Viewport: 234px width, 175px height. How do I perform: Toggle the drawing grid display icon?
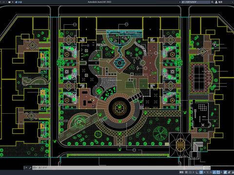pyautogui.click(x=186, y=172)
